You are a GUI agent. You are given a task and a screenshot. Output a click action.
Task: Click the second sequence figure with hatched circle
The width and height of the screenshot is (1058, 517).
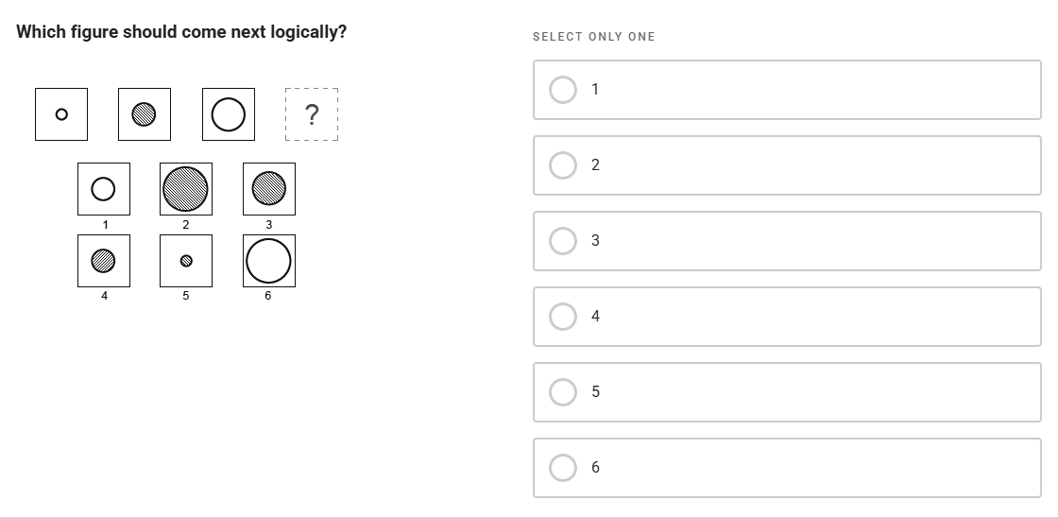pyautogui.click(x=145, y=114)
